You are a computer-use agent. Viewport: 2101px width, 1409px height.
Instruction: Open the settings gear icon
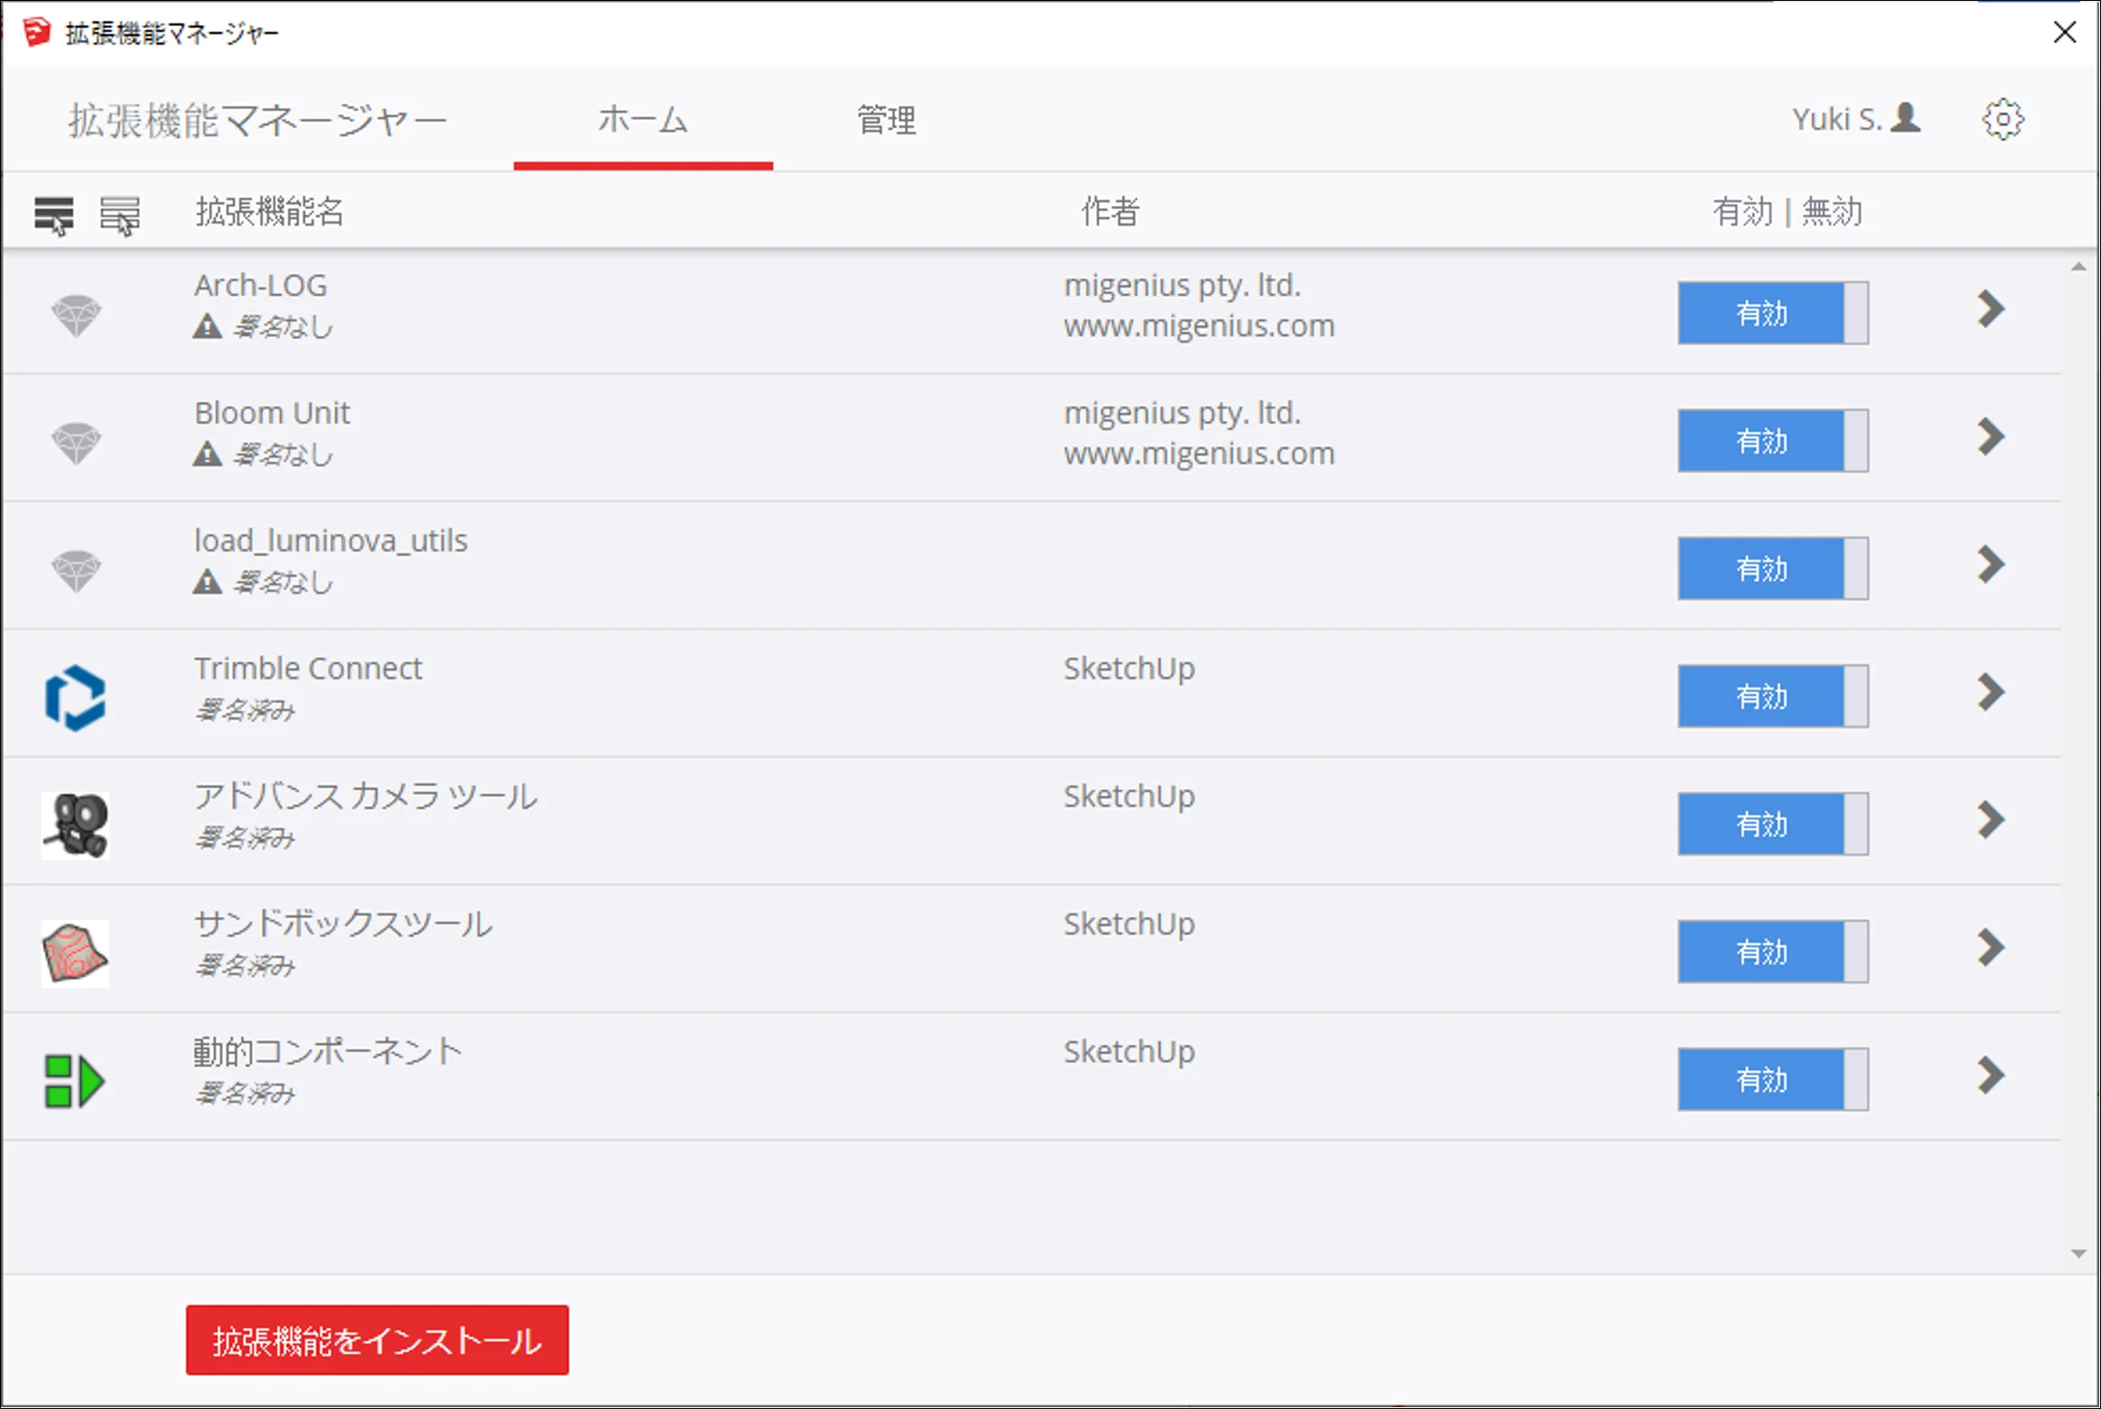(2003, 119)
